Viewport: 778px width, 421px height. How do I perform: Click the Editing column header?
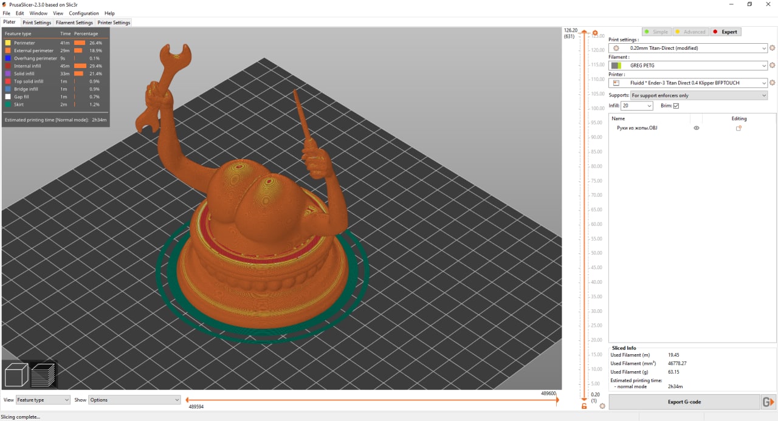739,118
